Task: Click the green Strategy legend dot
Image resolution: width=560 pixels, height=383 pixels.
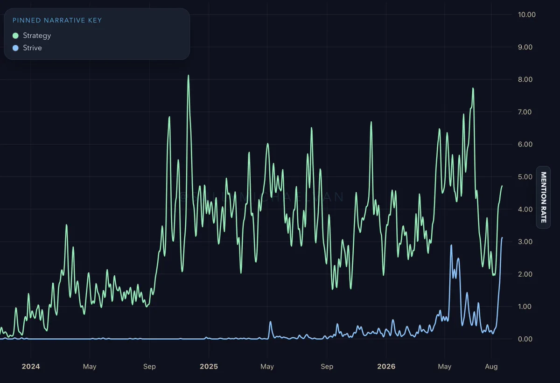Action: point(15,35)
